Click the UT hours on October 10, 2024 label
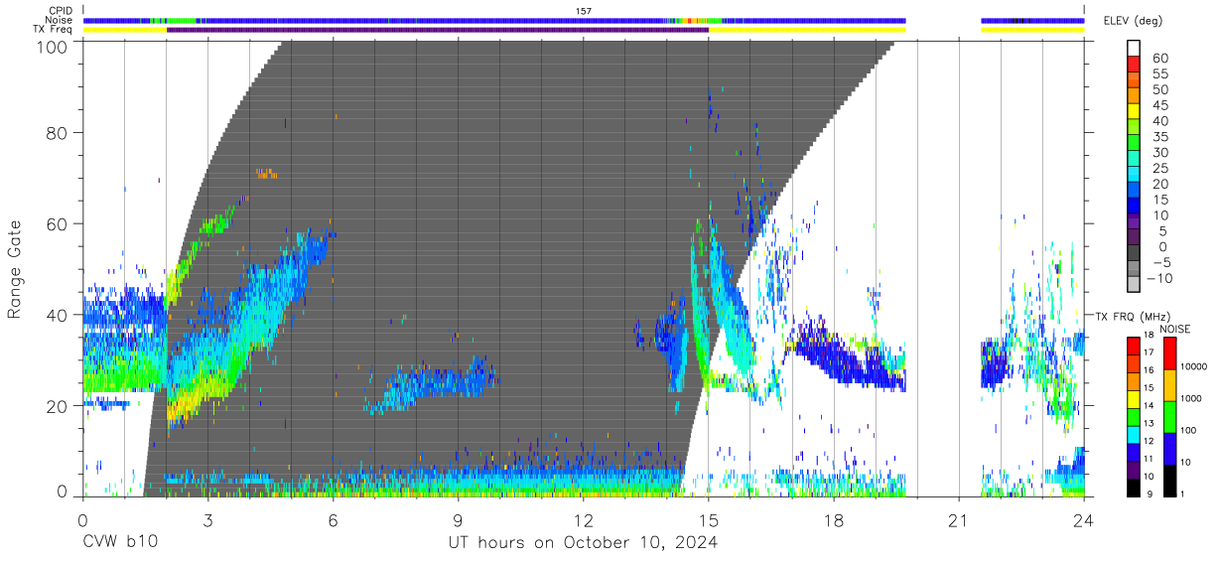The height and width of the screenshot is (563, 1219). coord(583,542)
